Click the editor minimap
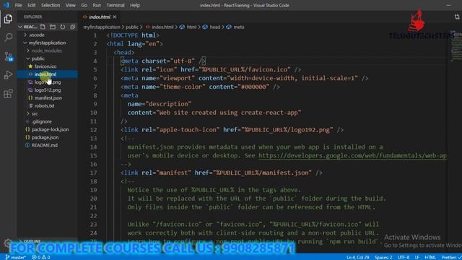 456,46
